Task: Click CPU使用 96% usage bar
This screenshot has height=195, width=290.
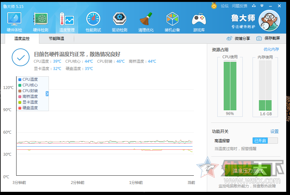Action: (x=230, y=86)
